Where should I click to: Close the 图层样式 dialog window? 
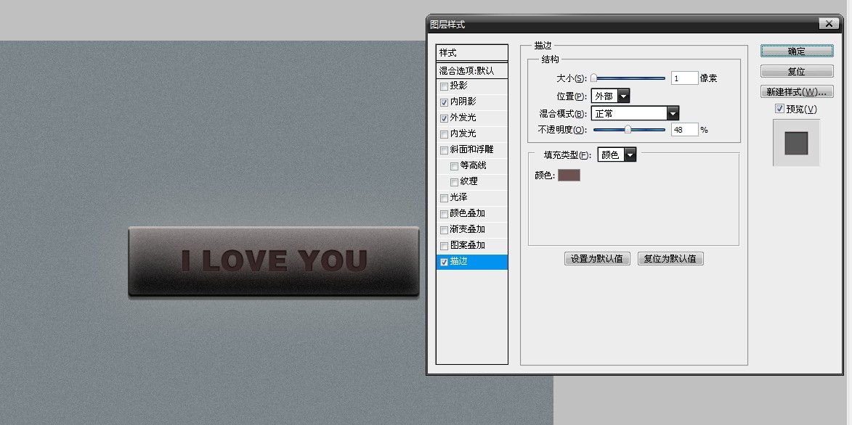pos(829,24)
